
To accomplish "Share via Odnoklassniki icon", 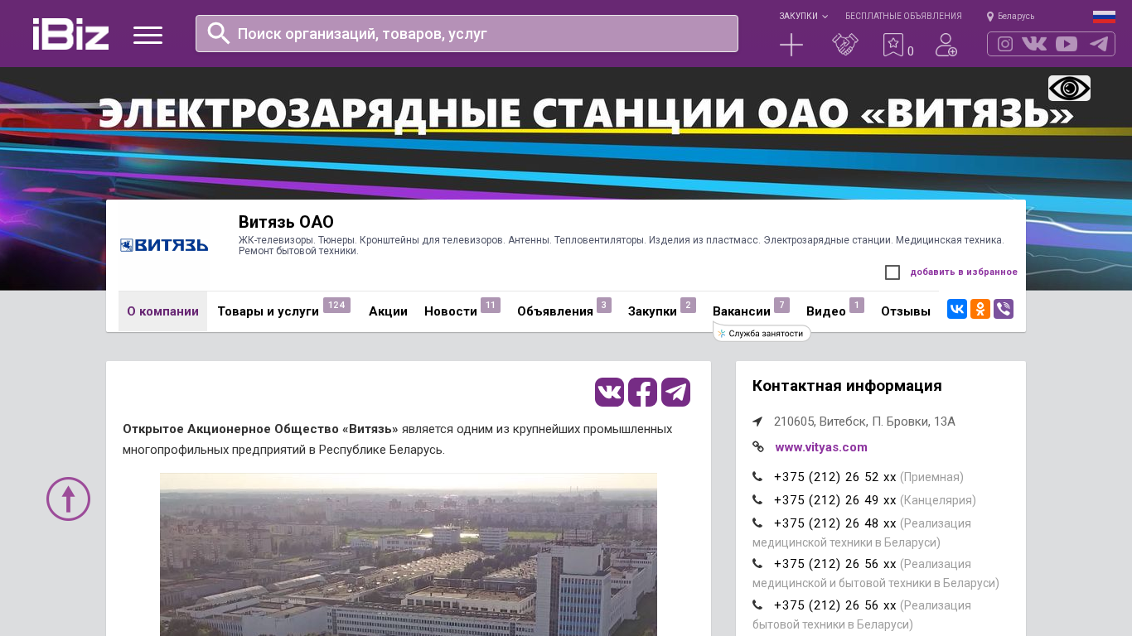I will 980,309.
